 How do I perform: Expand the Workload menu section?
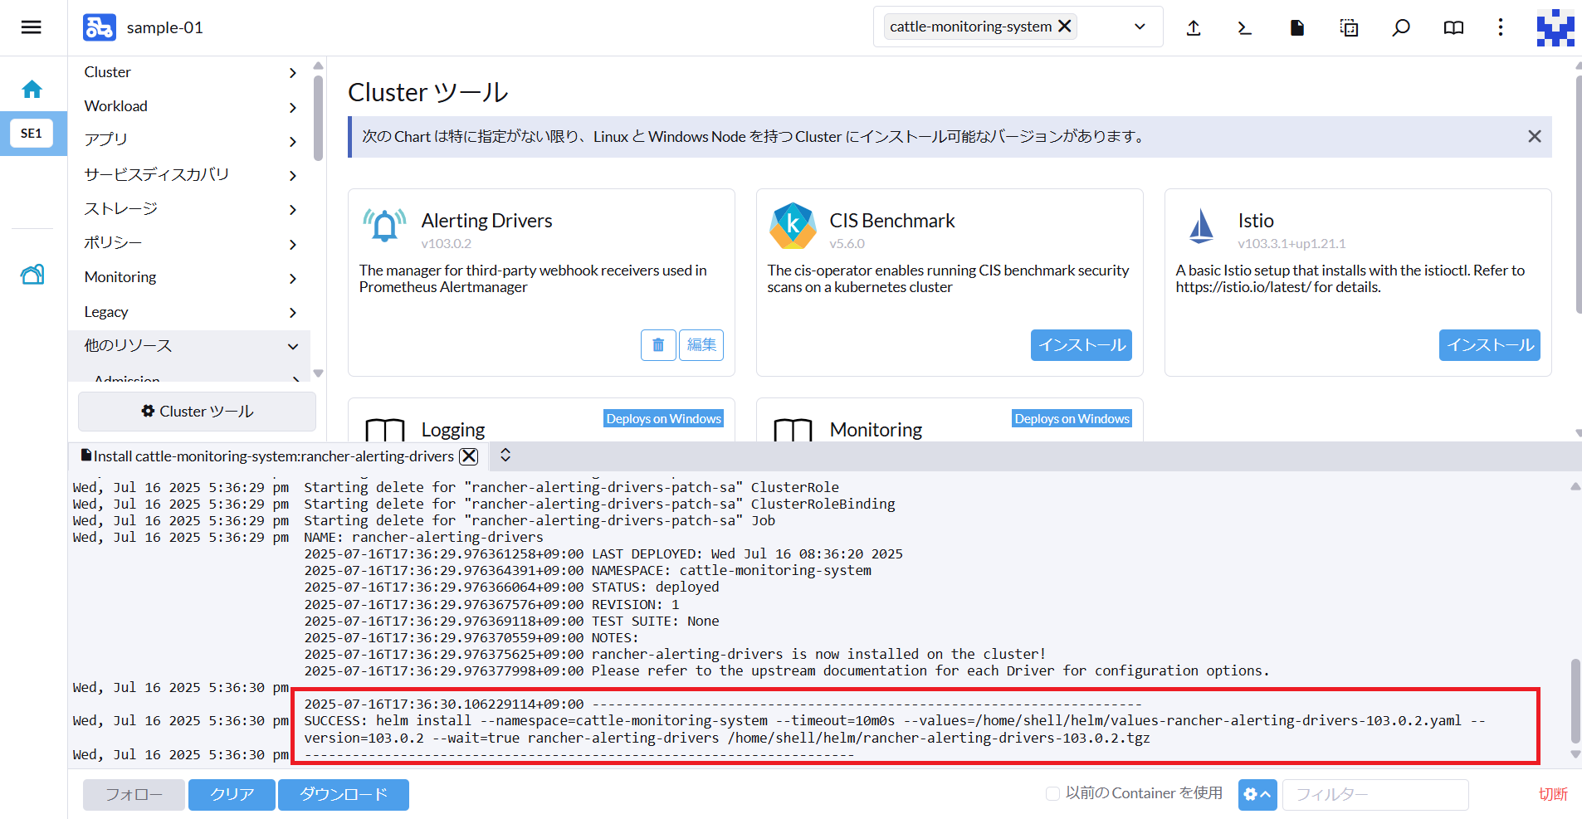pyautogui.click(x=292, y=107)
